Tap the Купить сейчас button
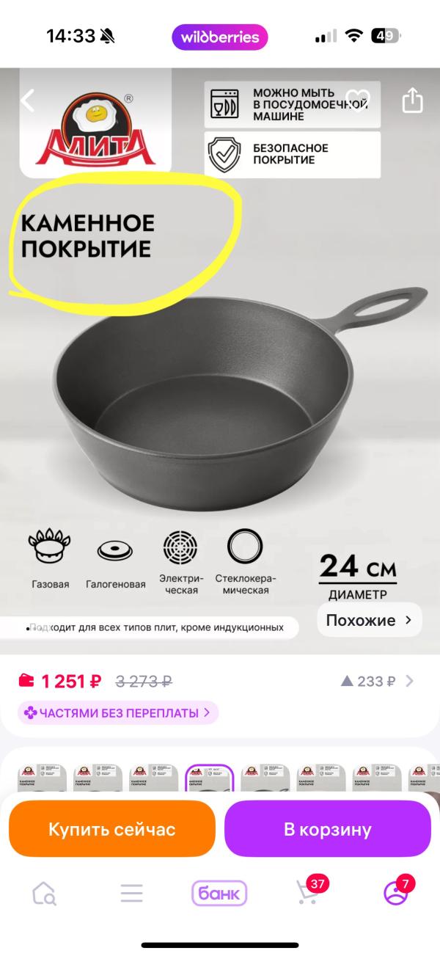 click(112, 829)
